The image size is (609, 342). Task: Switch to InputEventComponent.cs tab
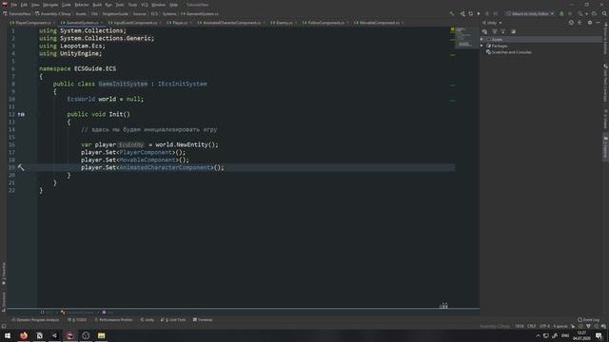point(135,23)
